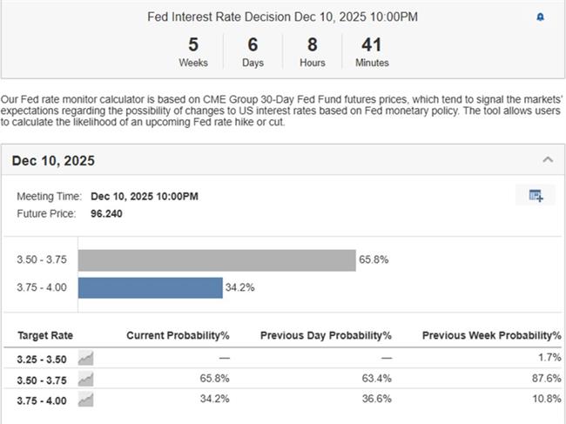Click the Previous Week Probability% column header
Screen dimensions: 566x424
click(x=491, y=335)
